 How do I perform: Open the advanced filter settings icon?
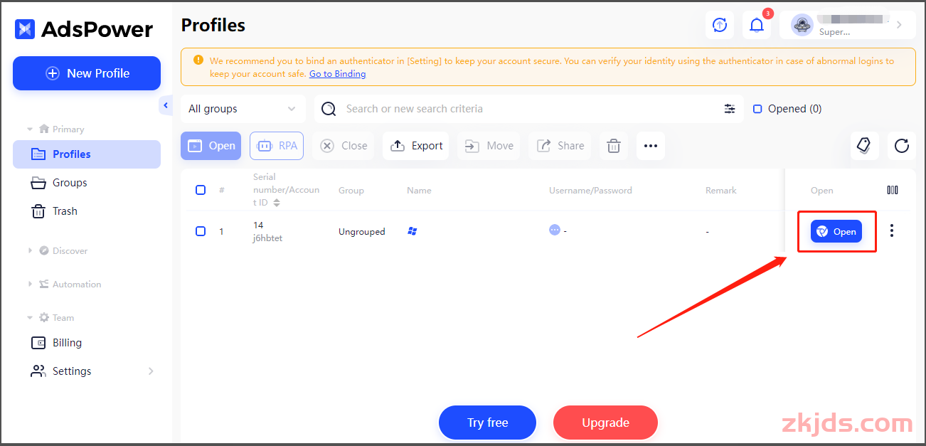(x=730, y=109)
